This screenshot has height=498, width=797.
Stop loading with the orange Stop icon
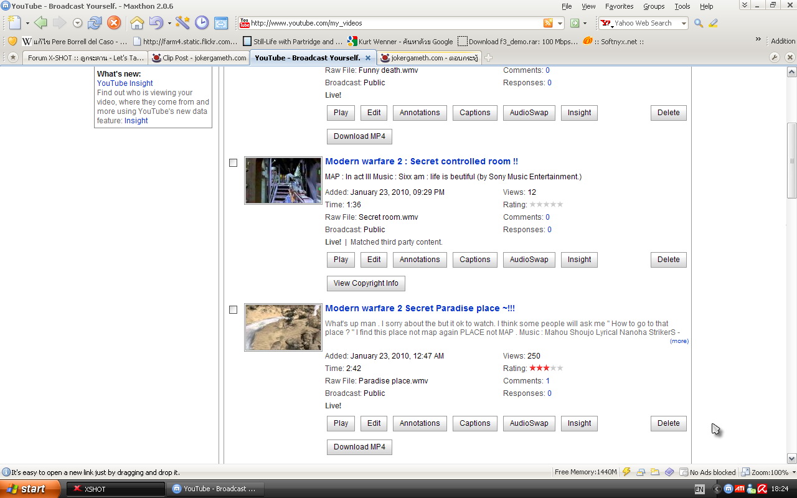click(113, 23)
